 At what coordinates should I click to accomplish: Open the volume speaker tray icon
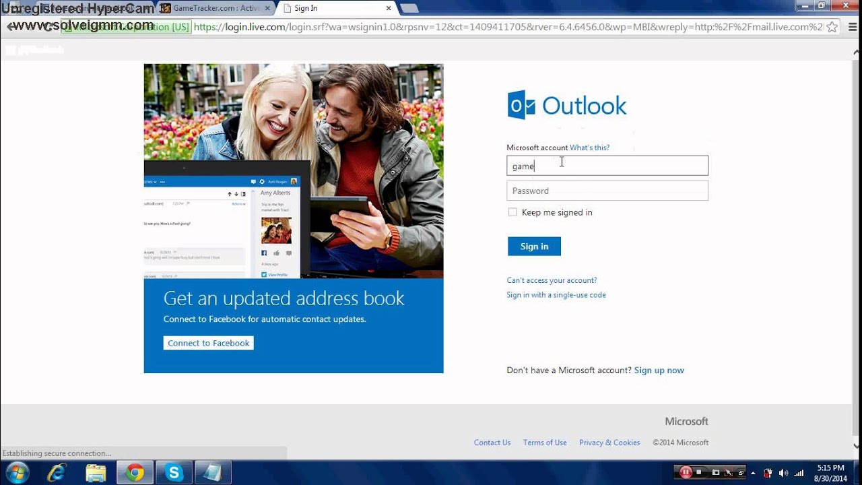[783, 473]
